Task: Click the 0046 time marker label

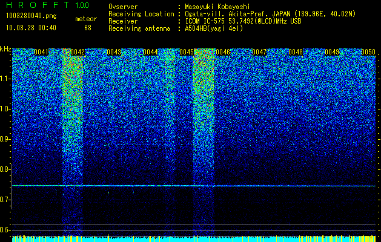Action: pos(223,52)
